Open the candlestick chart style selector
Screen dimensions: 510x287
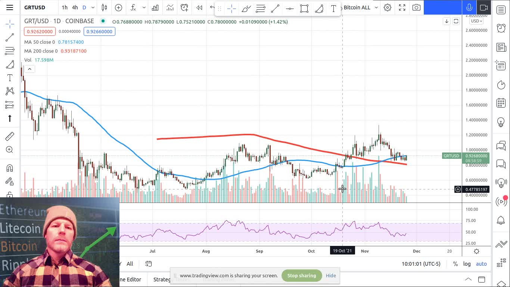click(104, 7)
